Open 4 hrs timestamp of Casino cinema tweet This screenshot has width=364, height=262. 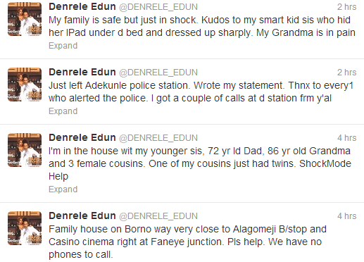pos(347,216)
